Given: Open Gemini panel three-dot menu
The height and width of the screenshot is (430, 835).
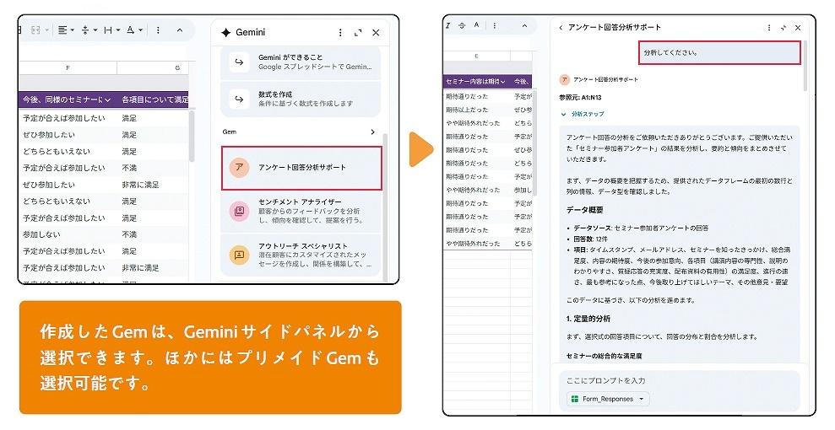Looking at the screenshot, I should (340, 32).
